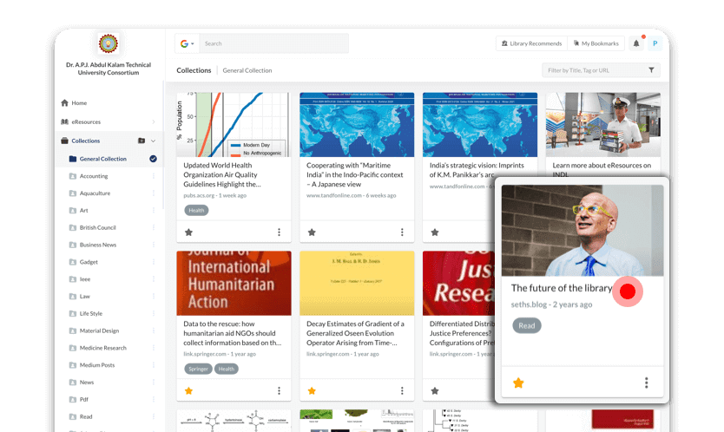Viewport: 724px width, 432px height.
Task: Unstar The future of the library bookmark
Action: (x=518, y=383)
